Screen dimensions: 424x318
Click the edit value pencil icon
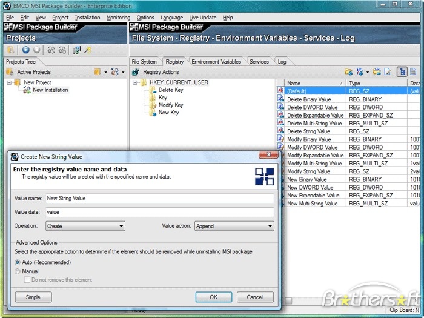(x=388, y=71)
